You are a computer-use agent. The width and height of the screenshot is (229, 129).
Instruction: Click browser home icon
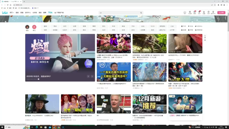11,5
